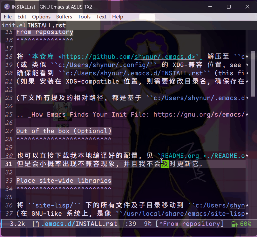Image resolution: width=257 pixels, height=237 pixels.
Task: Open the Buffers menu
Action: coord(64,17)
